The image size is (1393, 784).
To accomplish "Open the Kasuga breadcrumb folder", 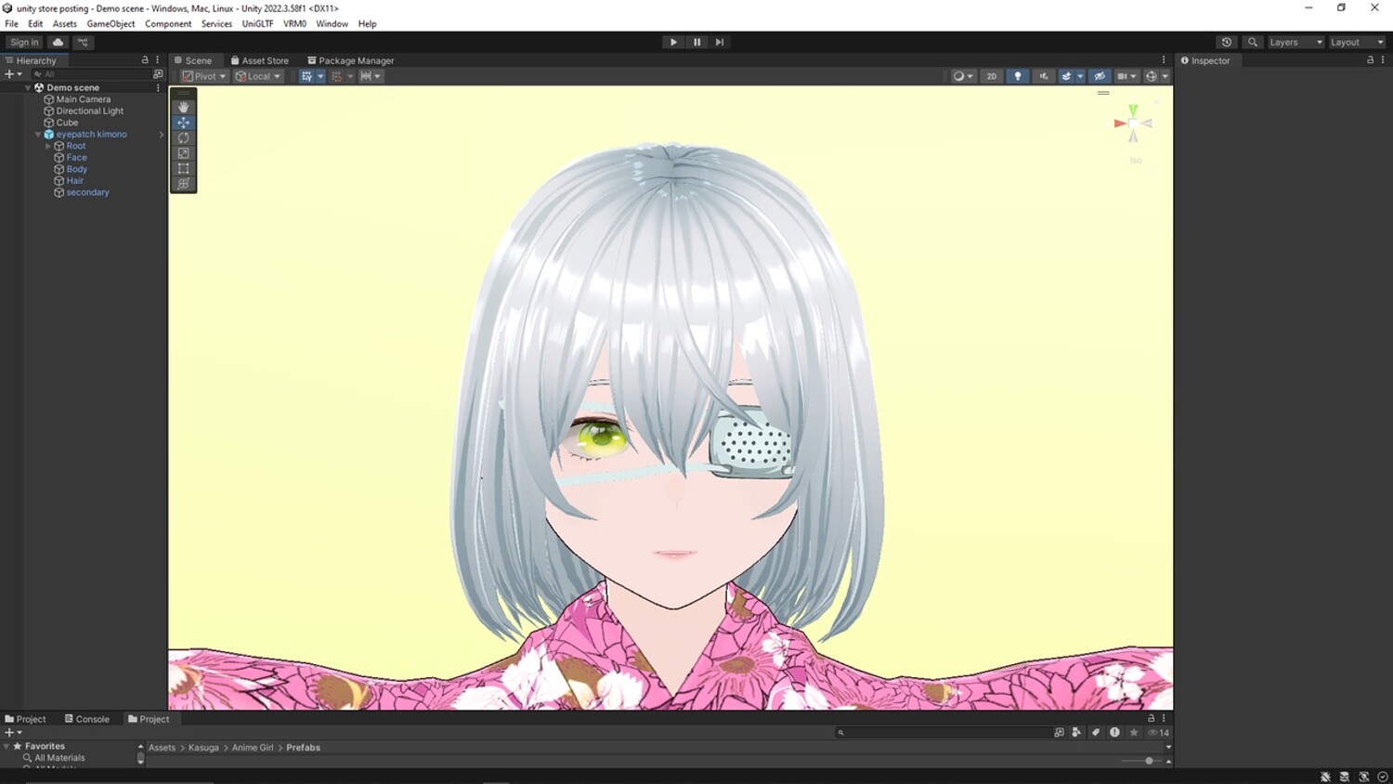I will [x=203, y=748].
